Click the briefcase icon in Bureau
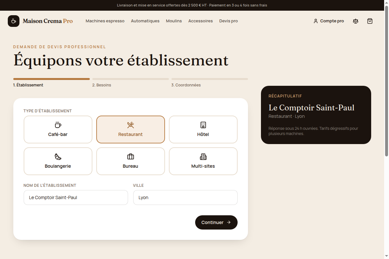 [131, 157]
